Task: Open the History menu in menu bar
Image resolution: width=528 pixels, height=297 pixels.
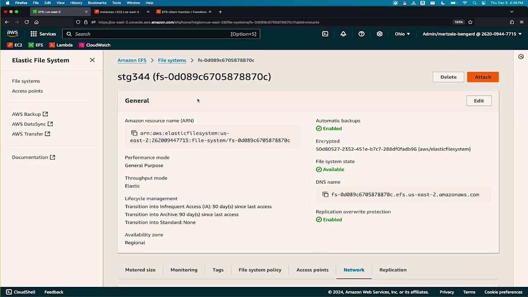Action: pyautogui.click(x=76, y=3)
